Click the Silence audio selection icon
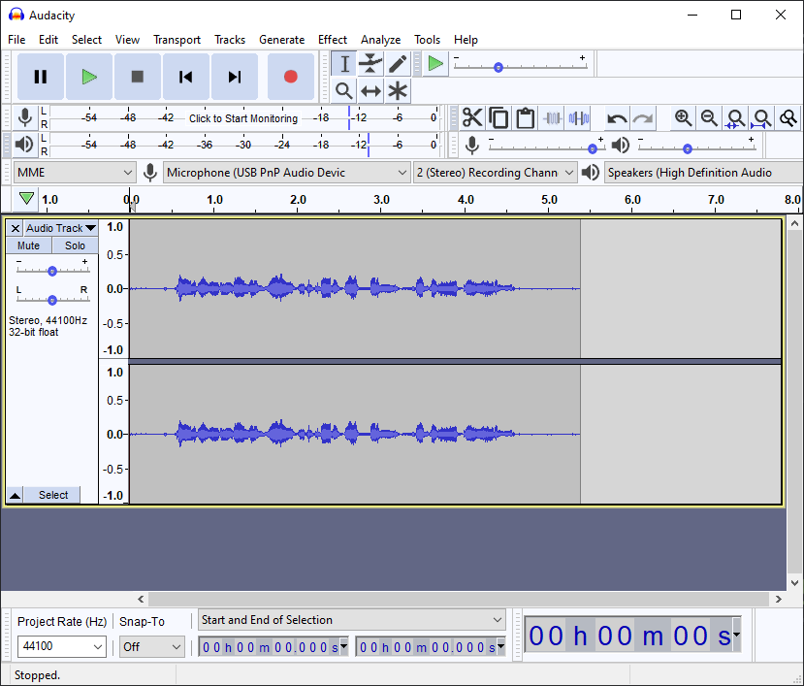The height and width of the screenshot is (686, 804). (578, 118)
